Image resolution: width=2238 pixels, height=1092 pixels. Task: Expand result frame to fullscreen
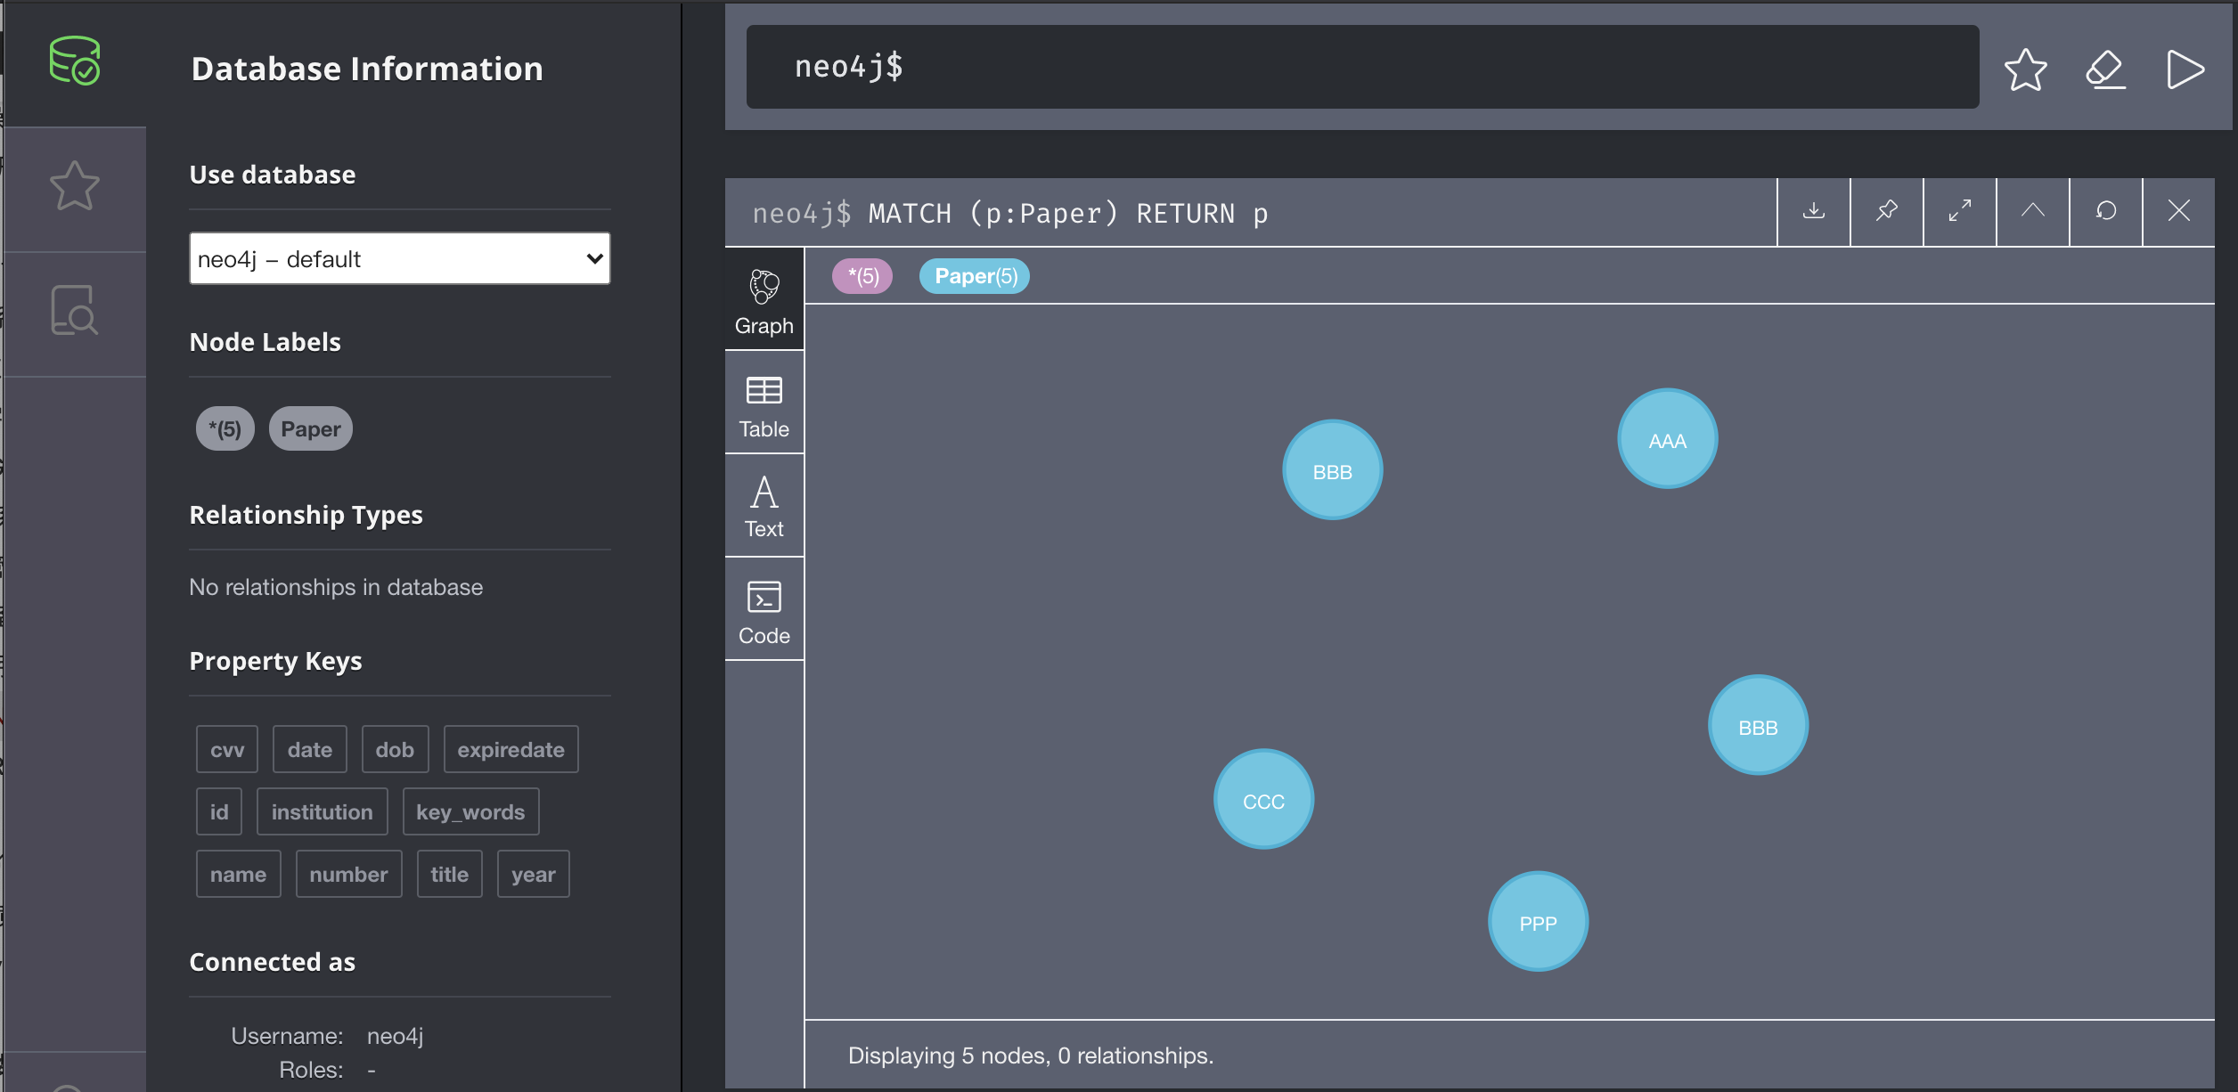[x=1960, y=212]
